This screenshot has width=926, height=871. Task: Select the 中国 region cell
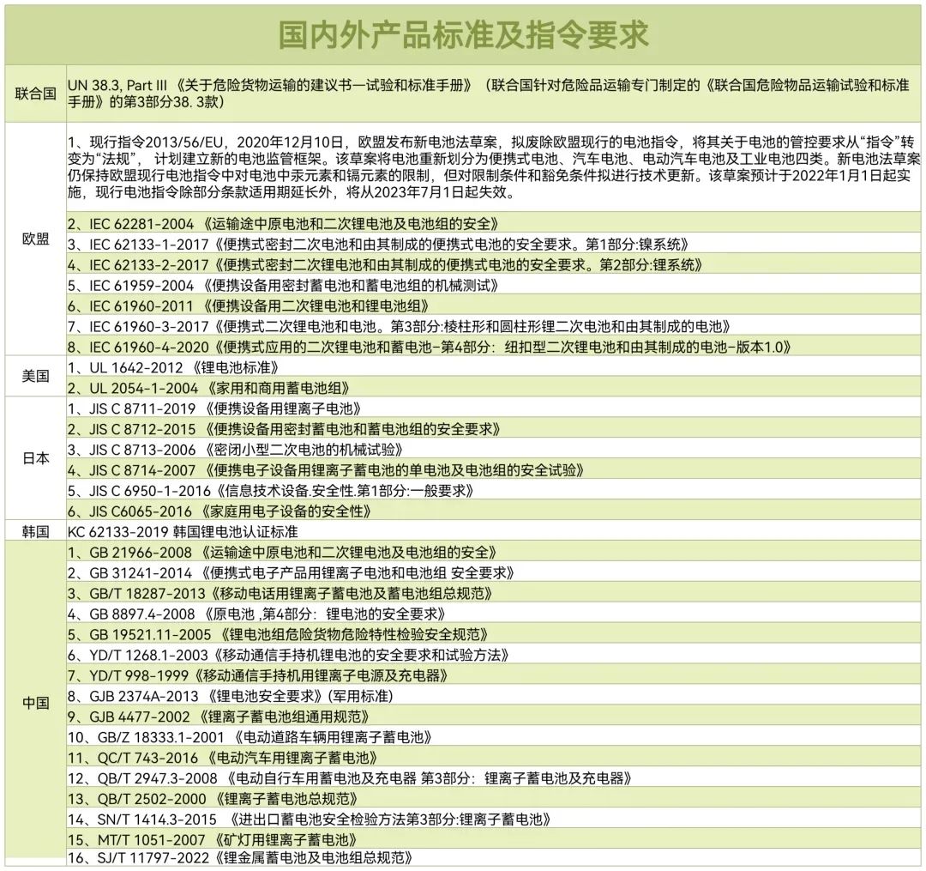click(x=35, y=703)
